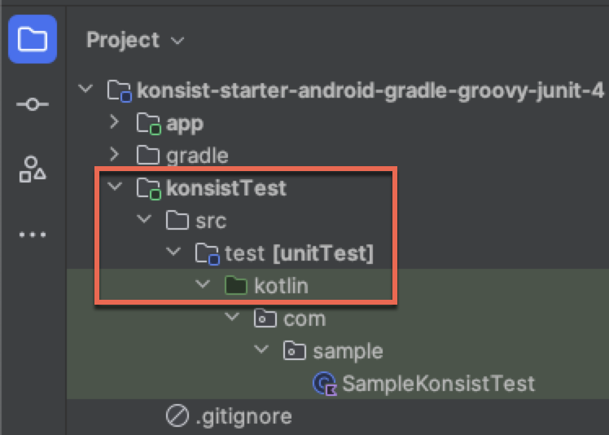Click the green kotlin test sources folder icon
Viewport: 609px width, 435px height.
[236, 286]
